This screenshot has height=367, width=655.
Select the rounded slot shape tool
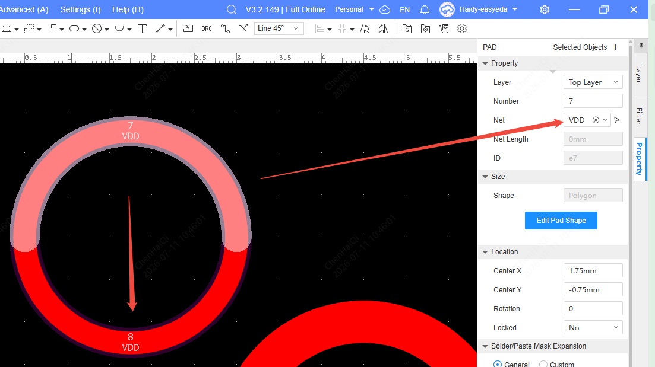click(x=74, y=29)
